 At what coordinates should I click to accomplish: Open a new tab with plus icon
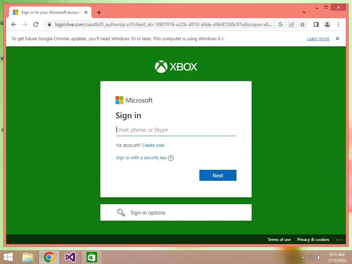click(99, 12)
